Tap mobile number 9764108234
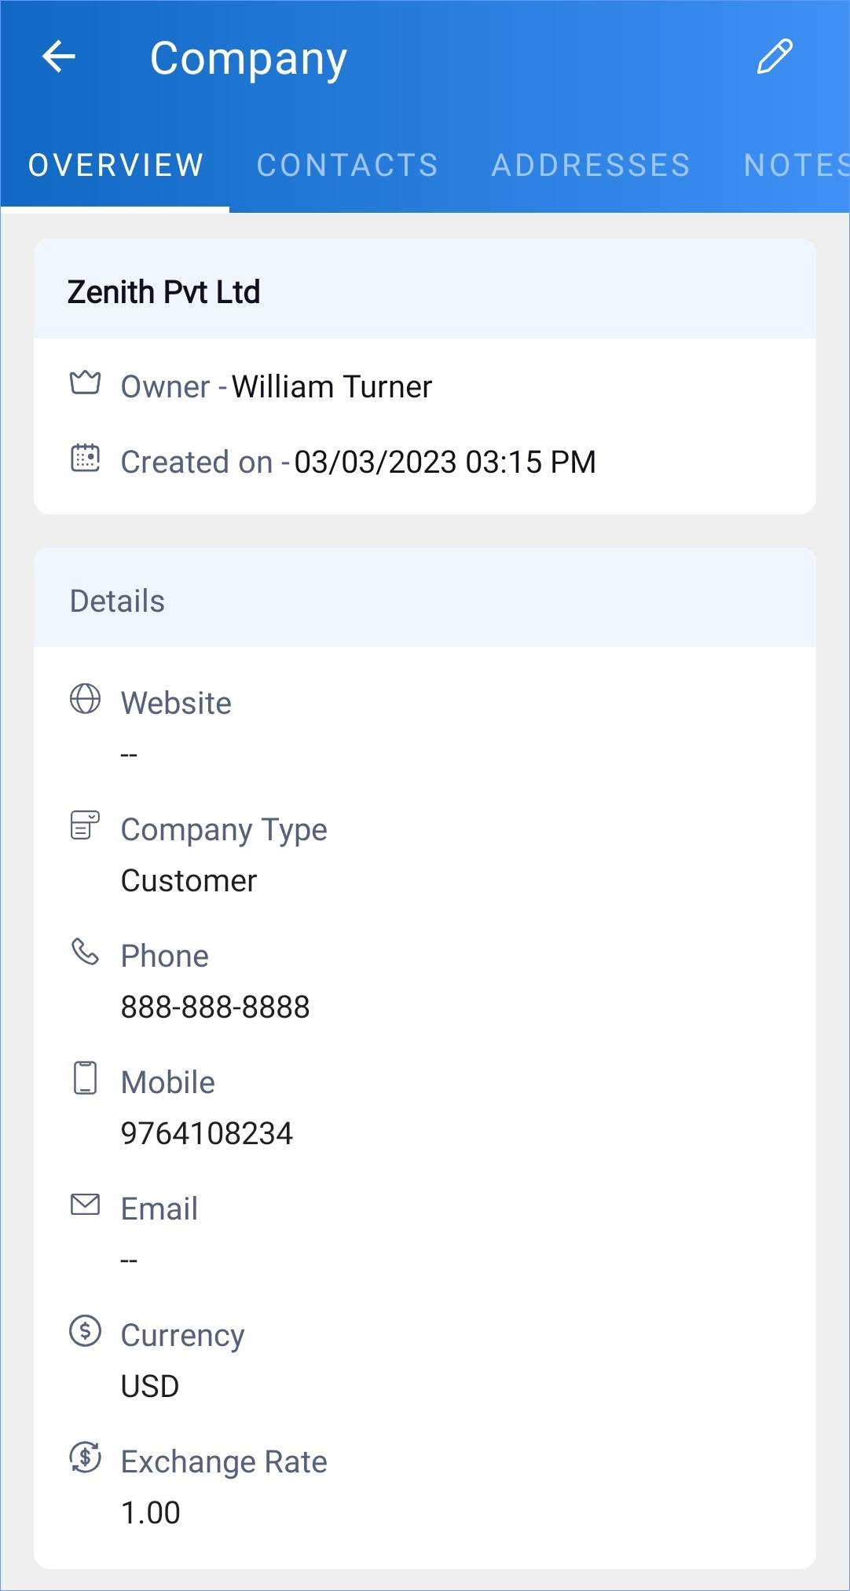Screen dimensions: 850x1591 (x=207, y=1134)
